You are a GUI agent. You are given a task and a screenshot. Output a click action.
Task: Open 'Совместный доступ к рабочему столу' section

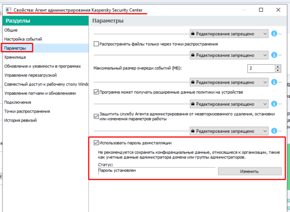click(45, 85)
